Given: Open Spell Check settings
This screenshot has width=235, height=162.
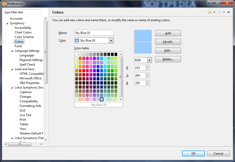Looking at the screenshot, I should pyautogui.click(x=27, y=65).
